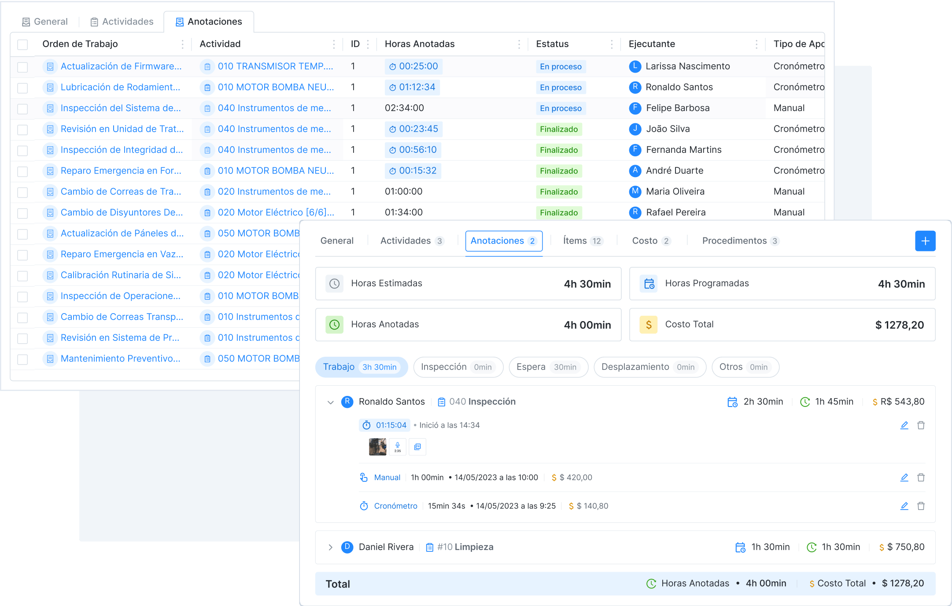This screenshot has width=952, height=606.
Task: Click the Costo Total dollar icon
Action: click(x=649, y=325)
